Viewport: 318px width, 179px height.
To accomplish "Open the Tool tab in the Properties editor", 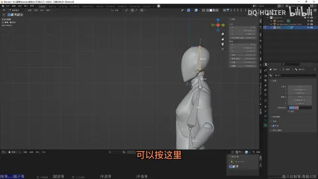I will pyautogui.click(x=265, y=70).
